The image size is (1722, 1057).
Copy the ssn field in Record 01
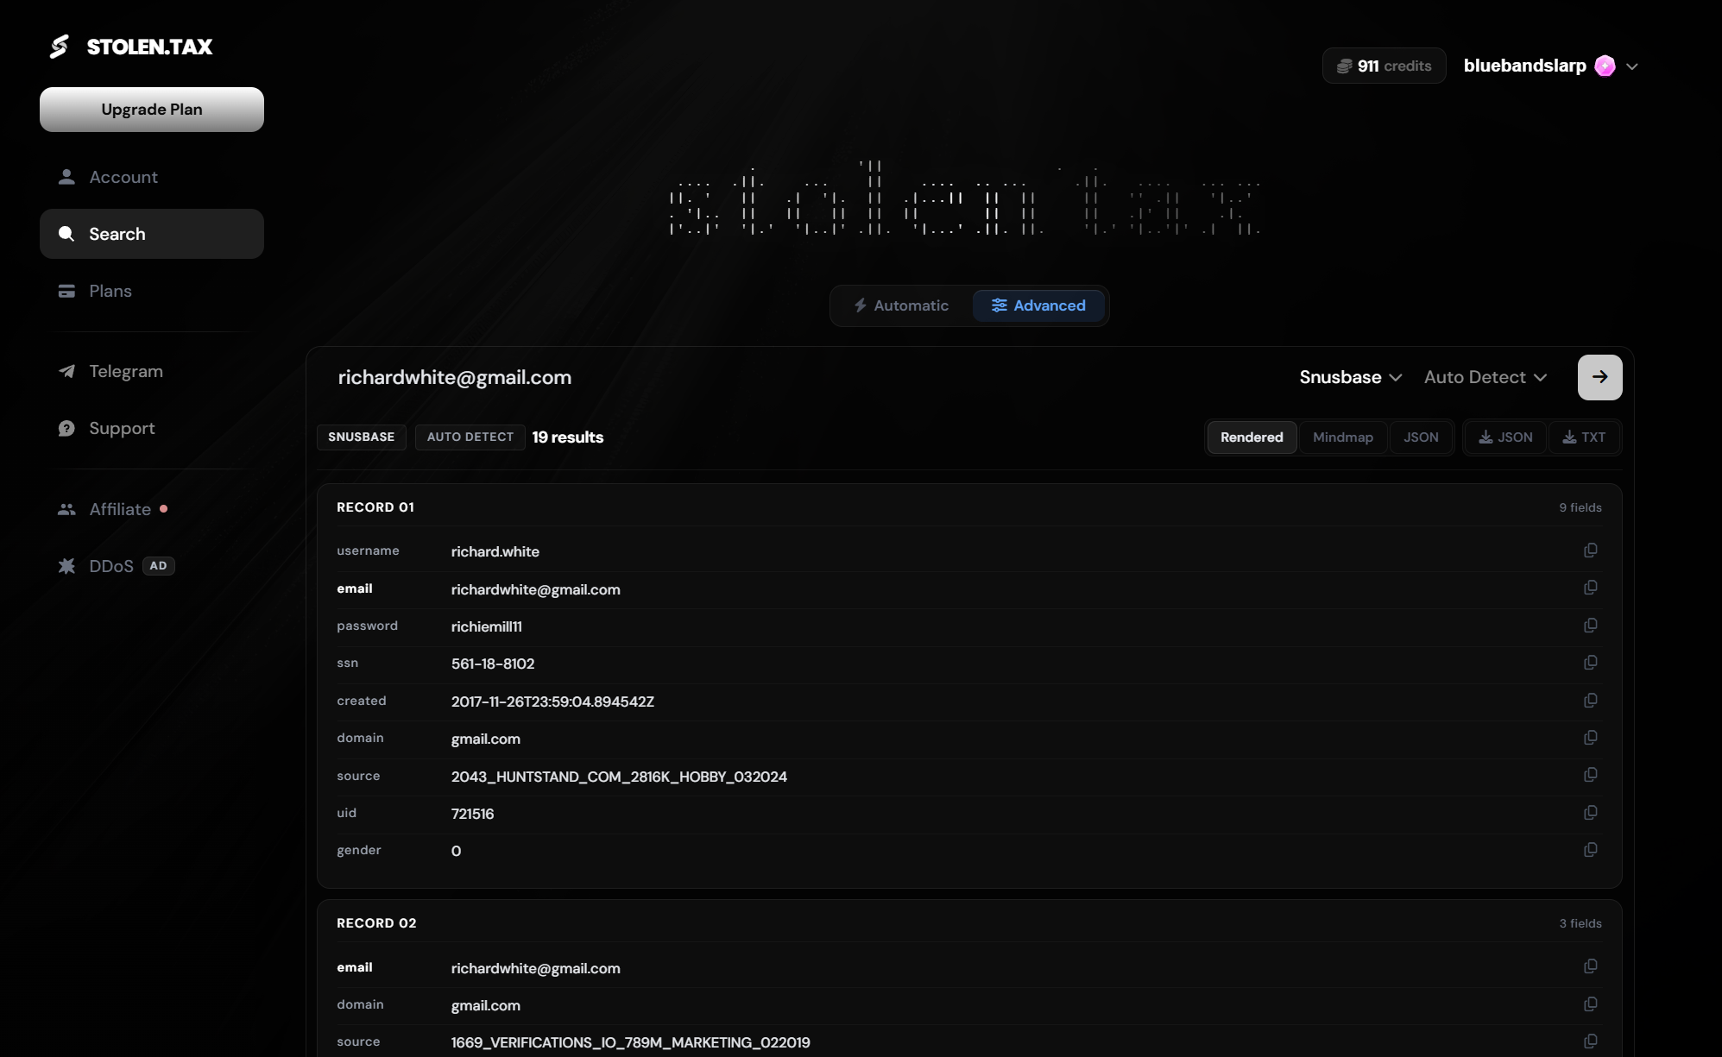(x=1590, y=663)
